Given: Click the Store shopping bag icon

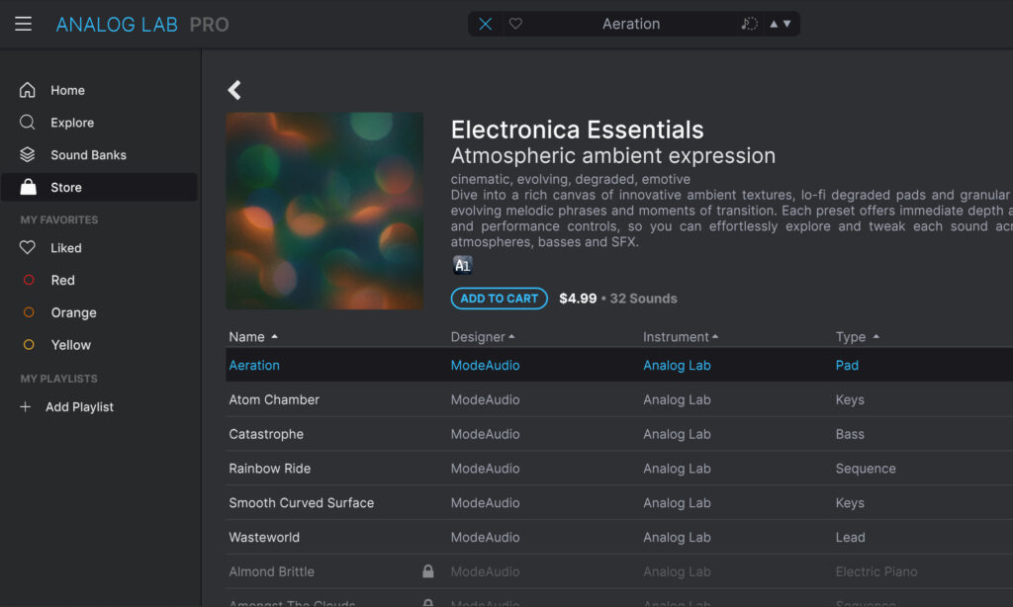Looking at the screenshot, I should click(x=28, y=187).
